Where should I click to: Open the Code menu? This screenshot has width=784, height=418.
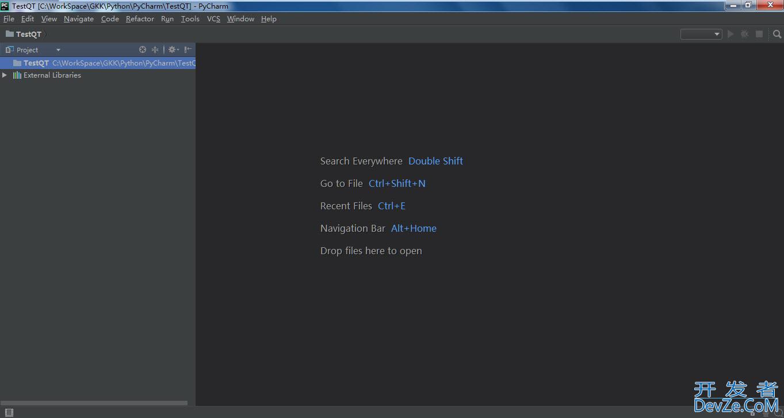click(110, 19)
